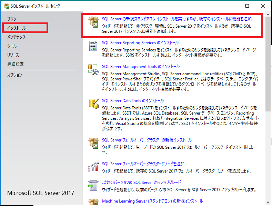Viewport: 272px width, 206px height.
Task: Click Machine Learning Server (スタンドアロン) の新規インストール link
Action: [152, 201]
